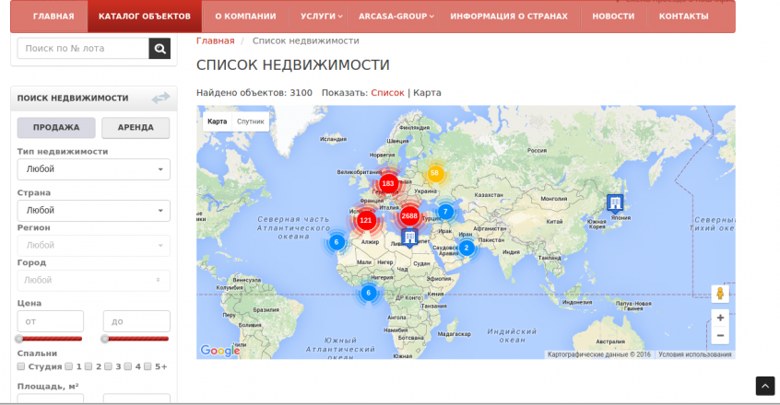Click the lot number search magnifier button

(x=160, y=48)
